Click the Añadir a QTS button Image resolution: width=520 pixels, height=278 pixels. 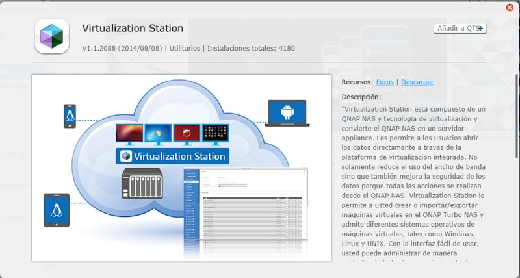pos(460,29)
